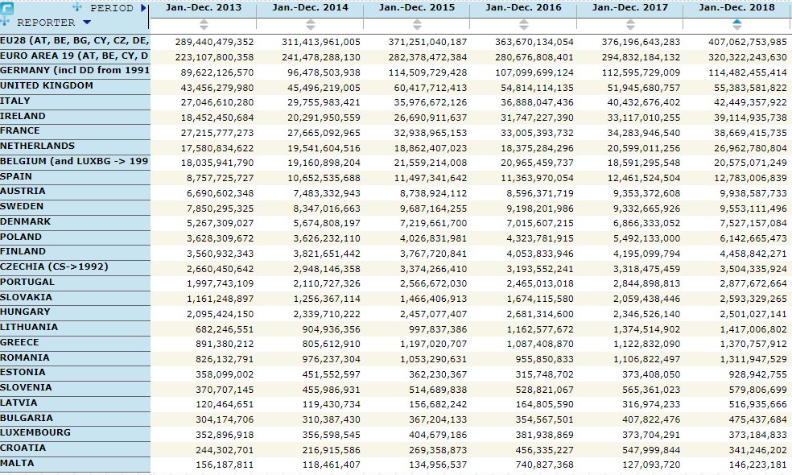Screen dimensions: 792x475
Task: Click sort arrows below Jan.-Dec. 2015 header
Action: [417, 24]
